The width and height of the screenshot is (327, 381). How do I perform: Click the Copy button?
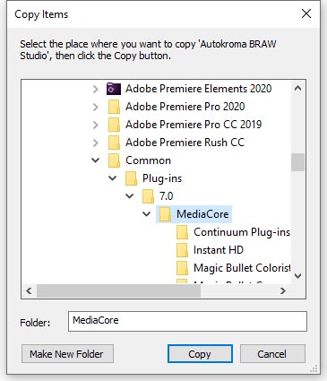tap(200, 354)
